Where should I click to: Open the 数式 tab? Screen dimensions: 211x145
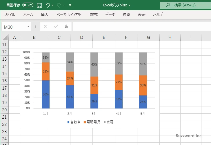[94, 14]
